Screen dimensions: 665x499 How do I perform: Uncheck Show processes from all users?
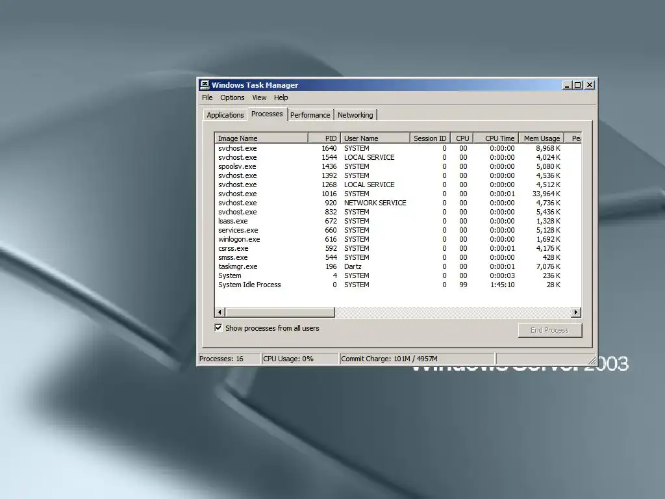(218, 328)
